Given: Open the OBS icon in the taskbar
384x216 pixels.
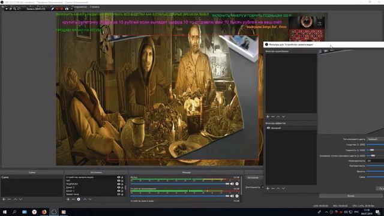Looking at the screenshot, I should pos(54,212).
